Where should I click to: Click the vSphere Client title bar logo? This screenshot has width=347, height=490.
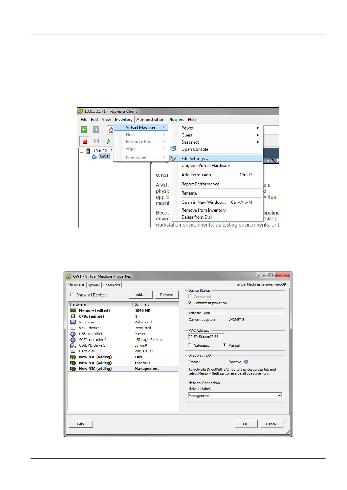80,111
